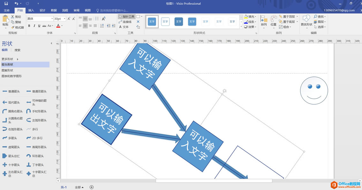Toggle italic text formatting

pos(34,26)
